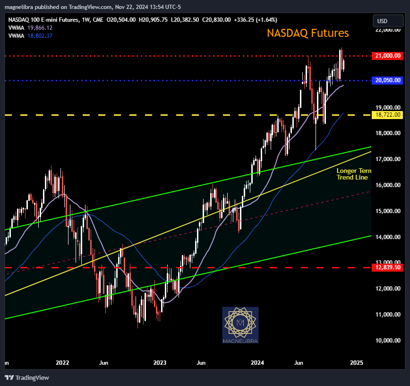
Task: Open the USD currency selector
Action: pos(388,21)
